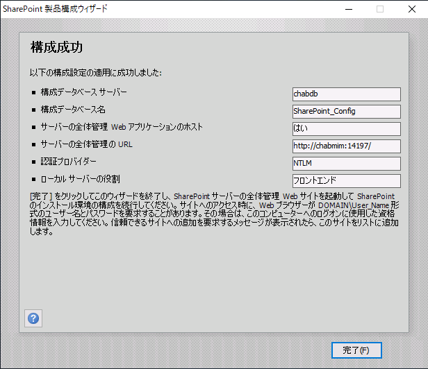Click the 構成データベース サーバー label
This screenshot has height=369, width=428.
pos(84,92)
